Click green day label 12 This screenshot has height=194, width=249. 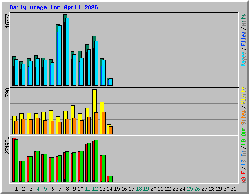95,189
